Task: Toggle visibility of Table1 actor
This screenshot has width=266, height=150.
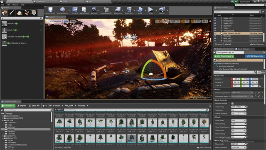Action: click(215, 28)
